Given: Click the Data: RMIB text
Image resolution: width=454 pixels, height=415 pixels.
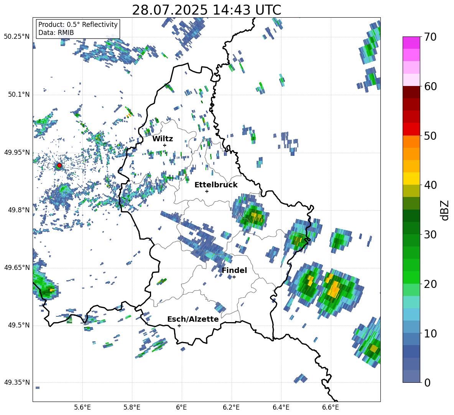Looking at the screenshot, I should 56,33.
